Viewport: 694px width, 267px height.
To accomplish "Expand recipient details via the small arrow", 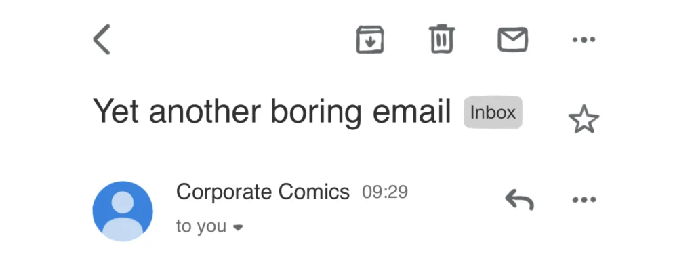I will 238,228.
